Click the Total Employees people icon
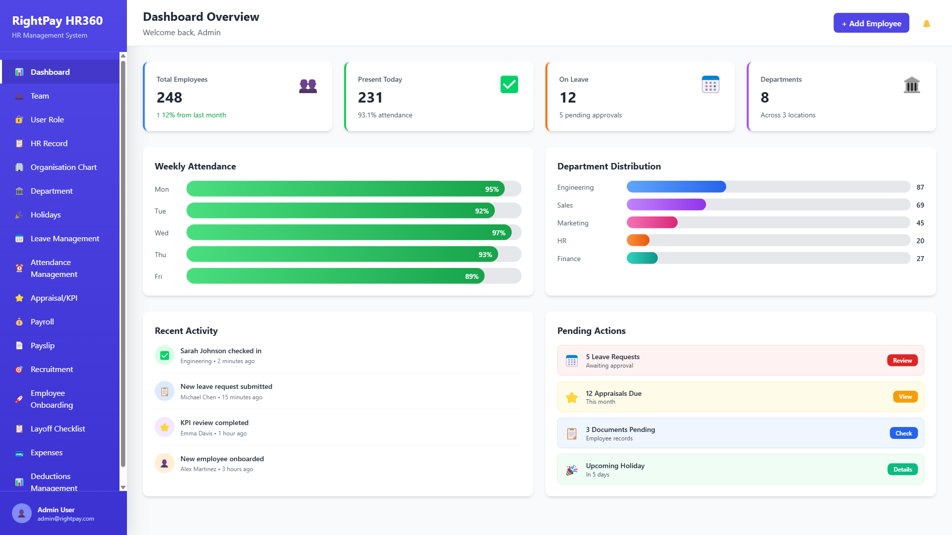The image size is (952, 535). [308, 86]
